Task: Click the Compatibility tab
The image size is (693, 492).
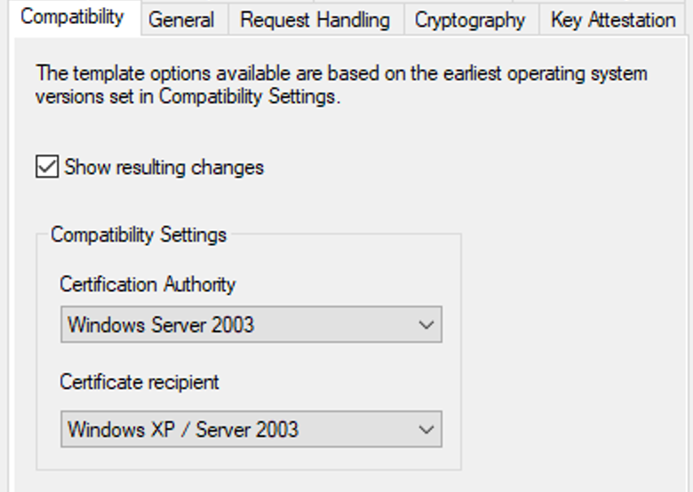Action: pyautogui.click(x=72, y=17)
